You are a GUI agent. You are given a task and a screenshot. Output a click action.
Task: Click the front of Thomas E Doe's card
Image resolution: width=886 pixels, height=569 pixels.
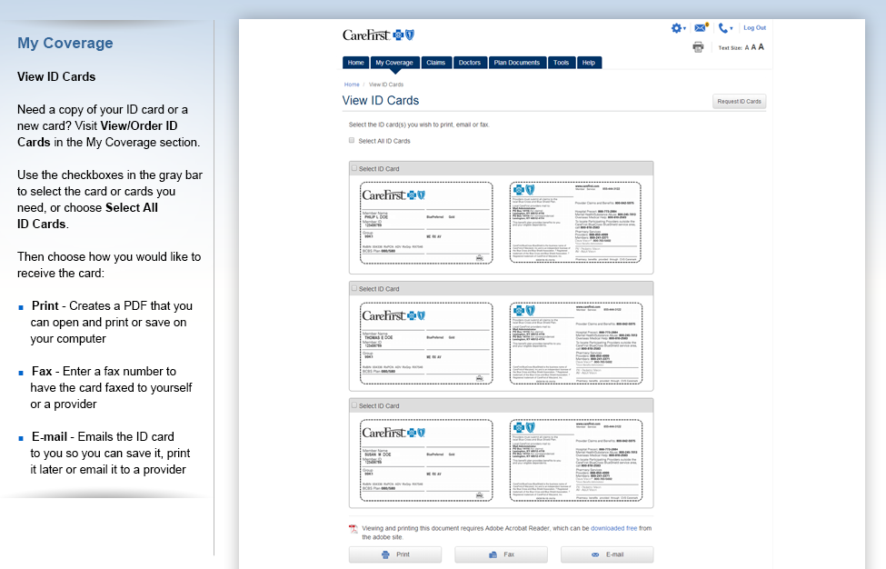point(426,343)
